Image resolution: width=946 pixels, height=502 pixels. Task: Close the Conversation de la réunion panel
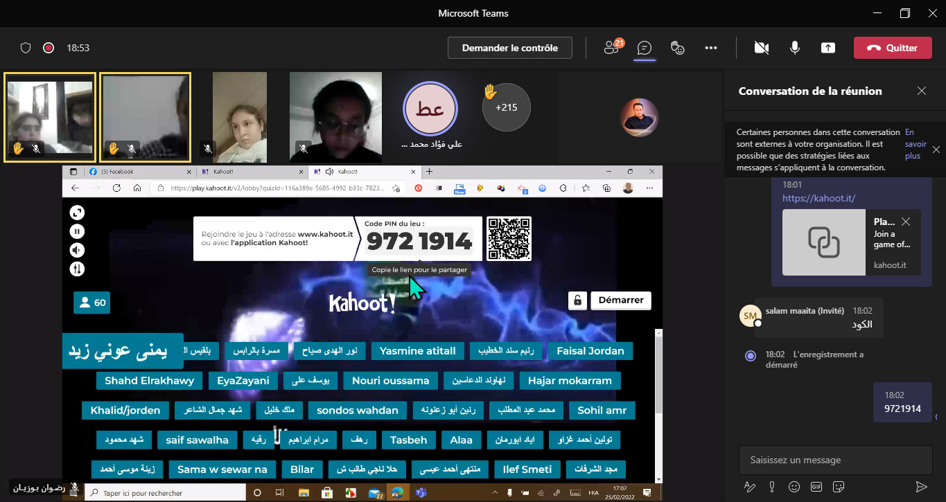922,91
